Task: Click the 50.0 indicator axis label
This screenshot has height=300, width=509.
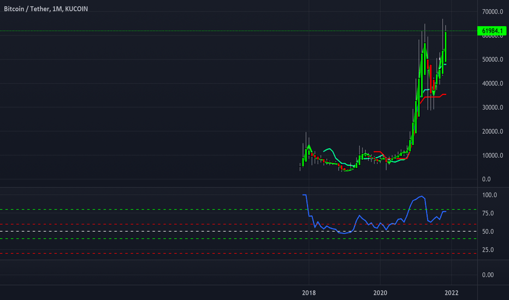Action: pos(488,232)
